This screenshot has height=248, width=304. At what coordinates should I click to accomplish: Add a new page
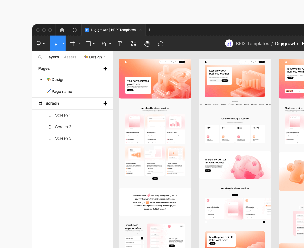[106, 69]
